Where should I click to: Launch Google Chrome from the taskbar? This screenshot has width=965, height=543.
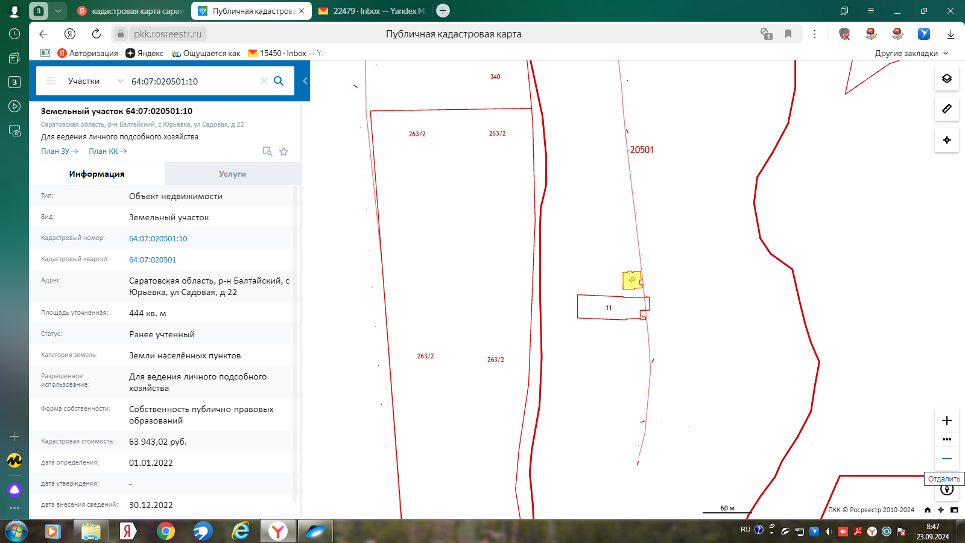(165, 531)
